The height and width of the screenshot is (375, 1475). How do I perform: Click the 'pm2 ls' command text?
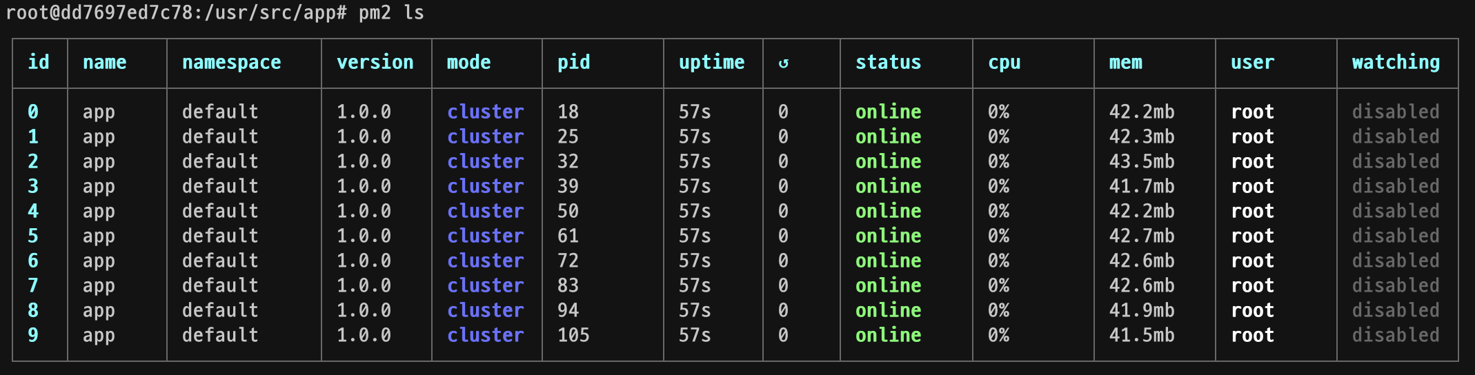click(392, 13)
